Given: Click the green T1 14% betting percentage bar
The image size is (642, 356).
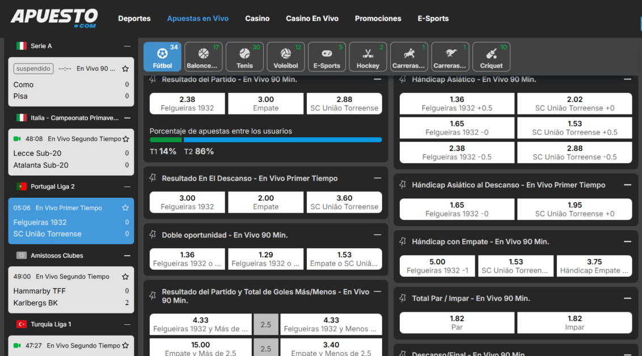Looking at the screenshot, I should tap(166, 140).
